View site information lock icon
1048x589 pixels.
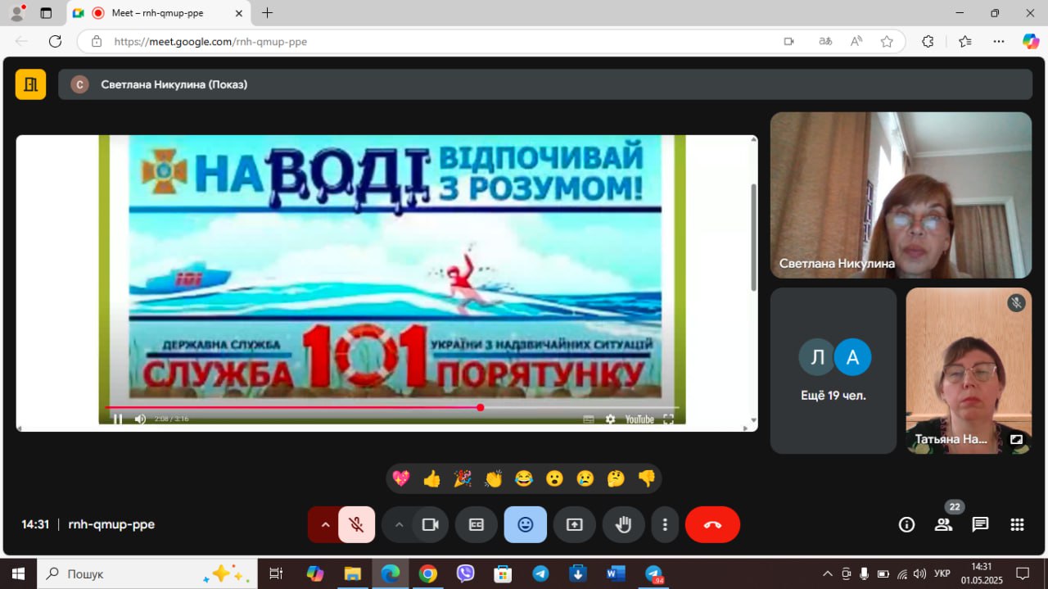[96, 42]
